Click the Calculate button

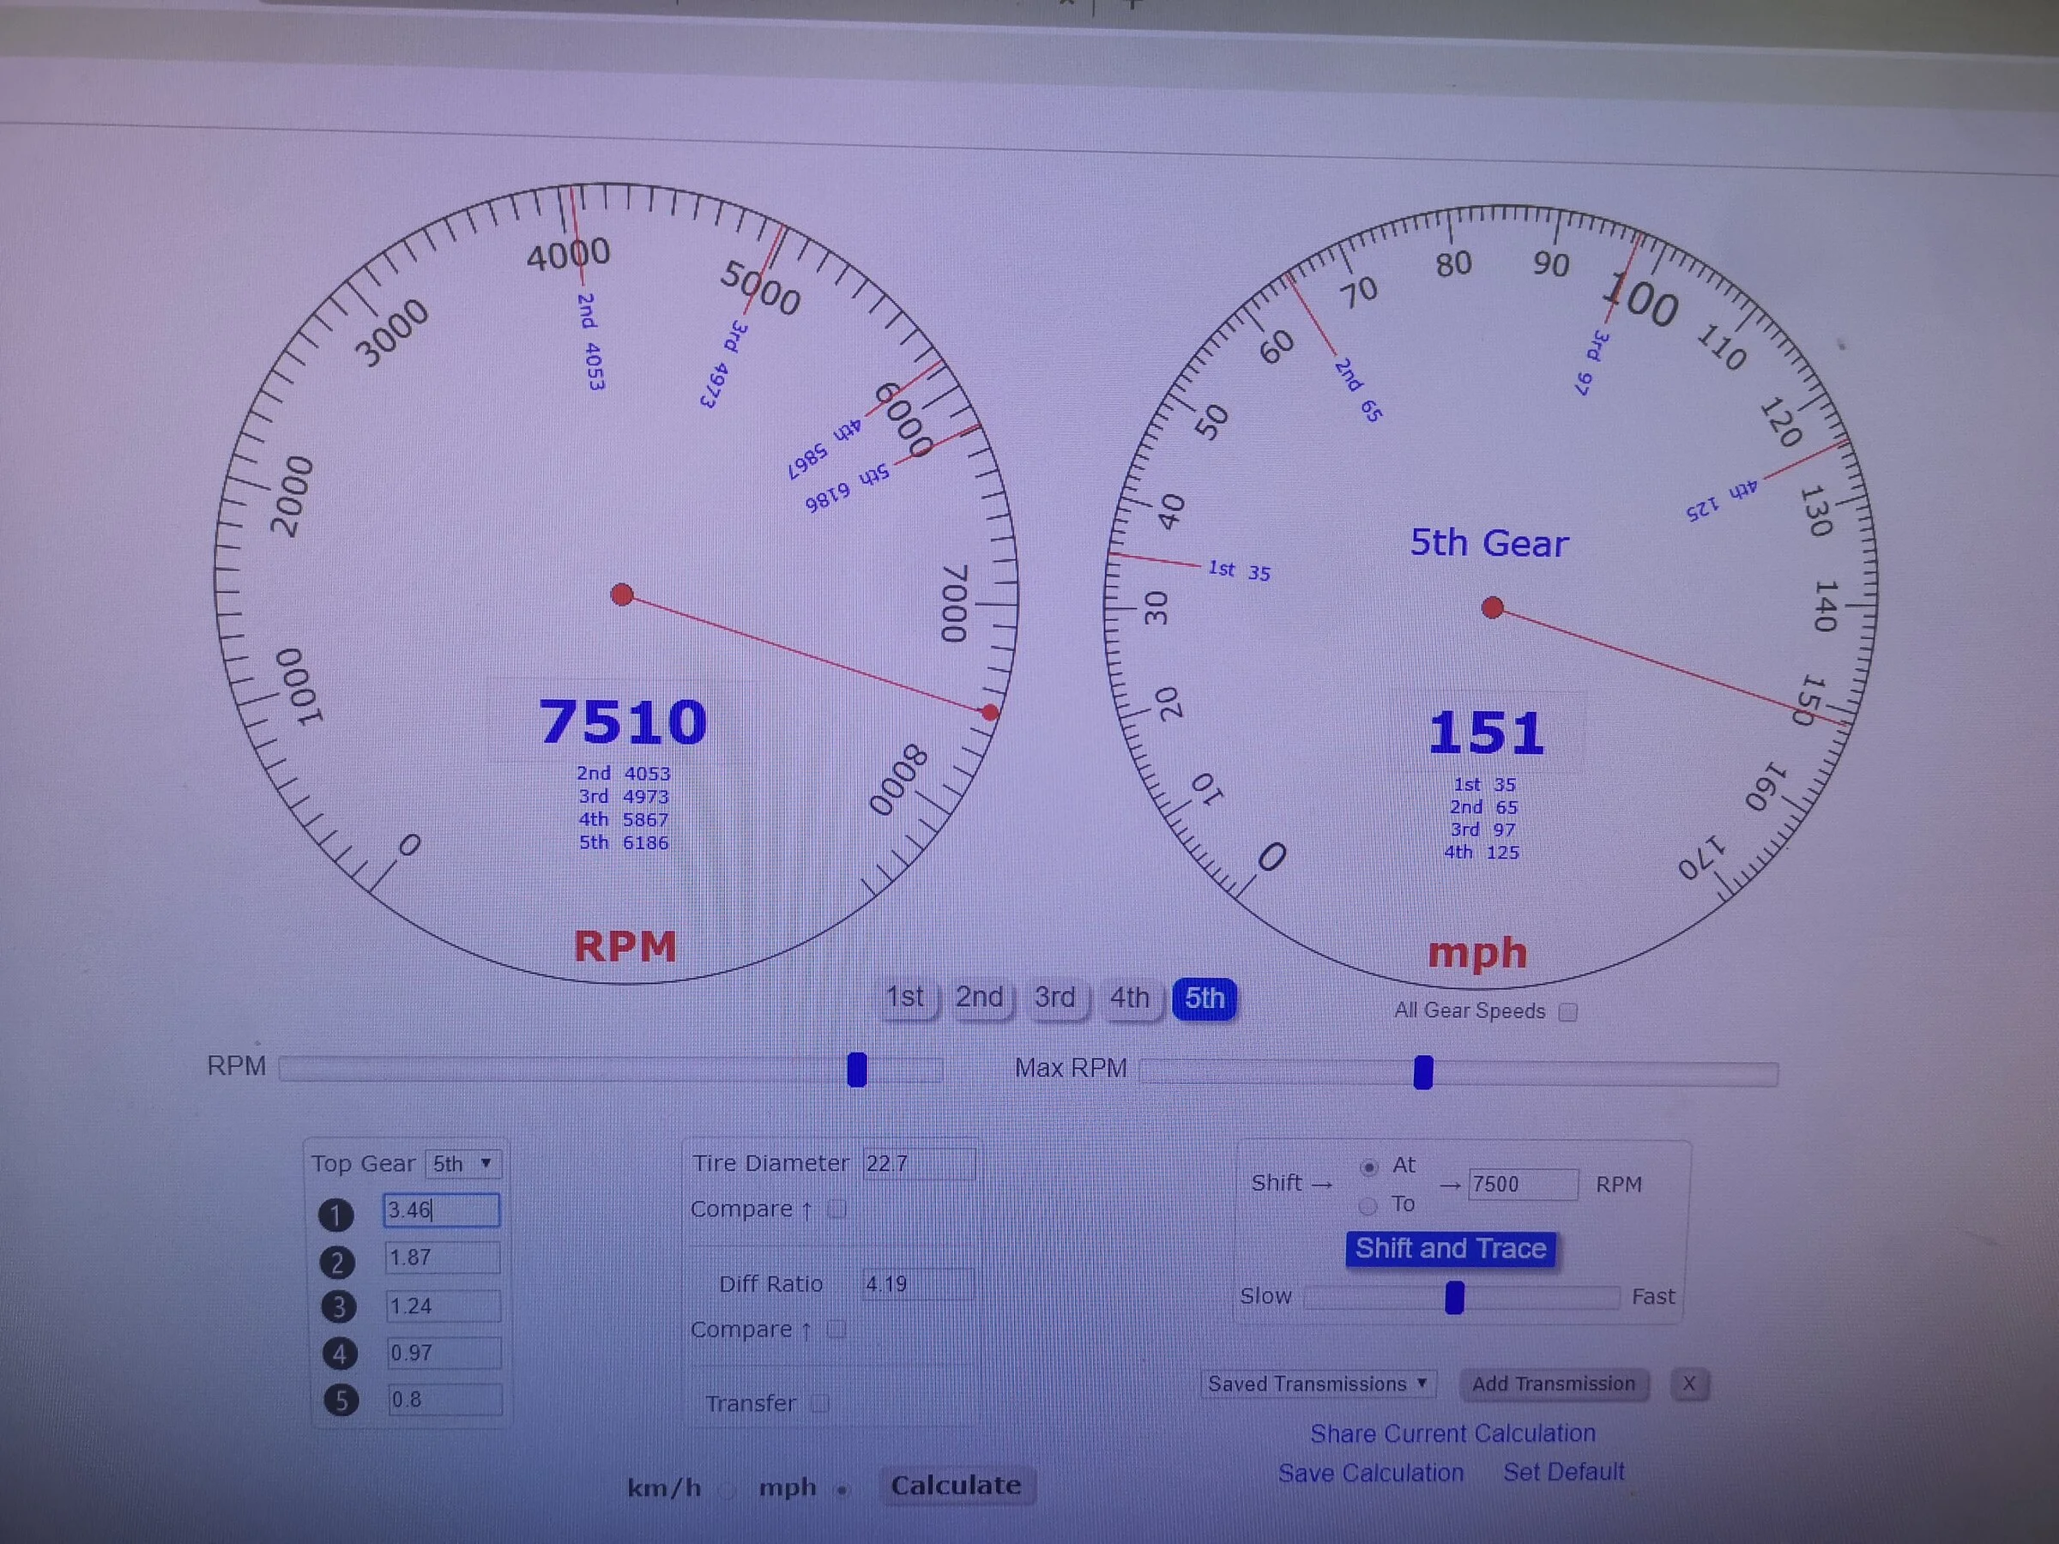[x=956, y=1486]
